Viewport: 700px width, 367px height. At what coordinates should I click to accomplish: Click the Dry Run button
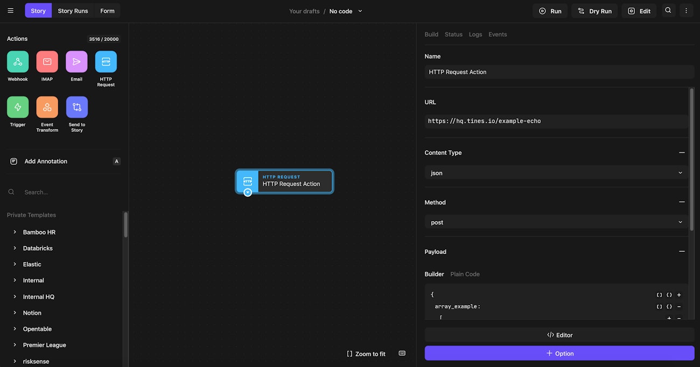coord(594,11)
